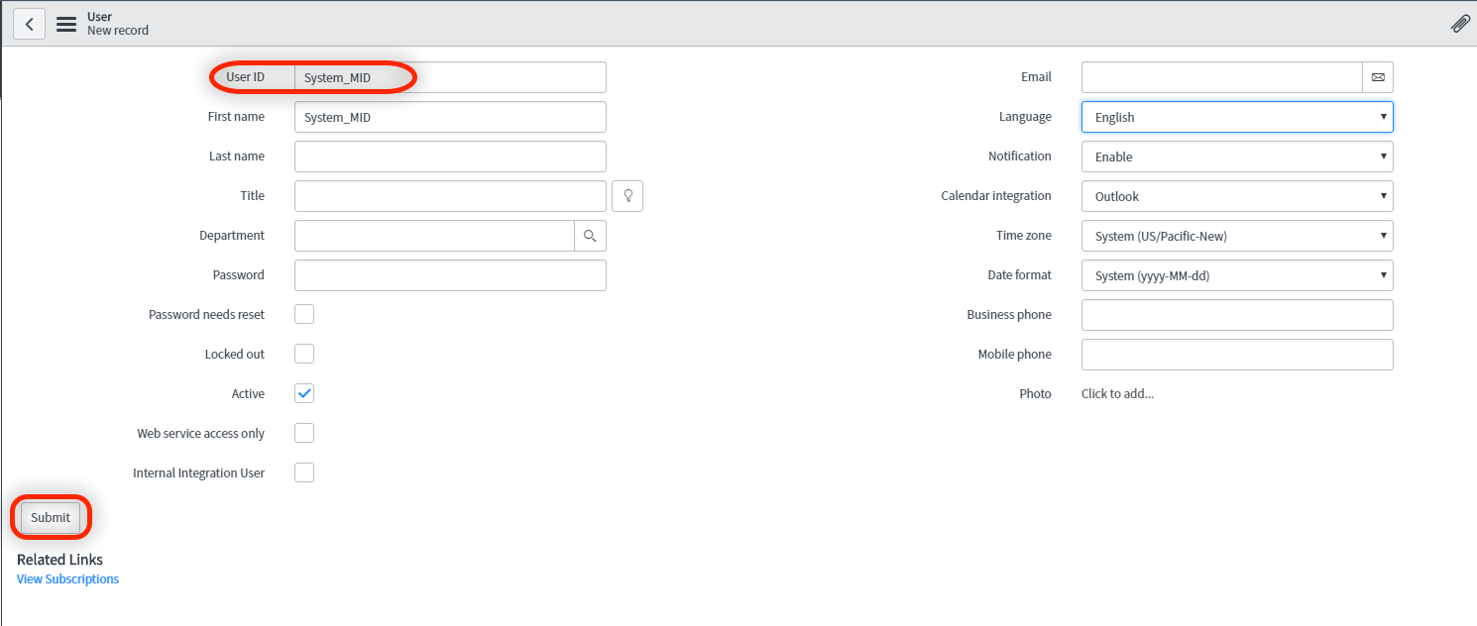
Task: Choose a Time zone from dropdown
Action: coord(1236,236)
